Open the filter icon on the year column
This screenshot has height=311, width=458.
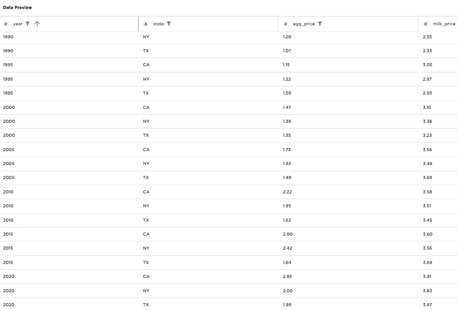27,24
